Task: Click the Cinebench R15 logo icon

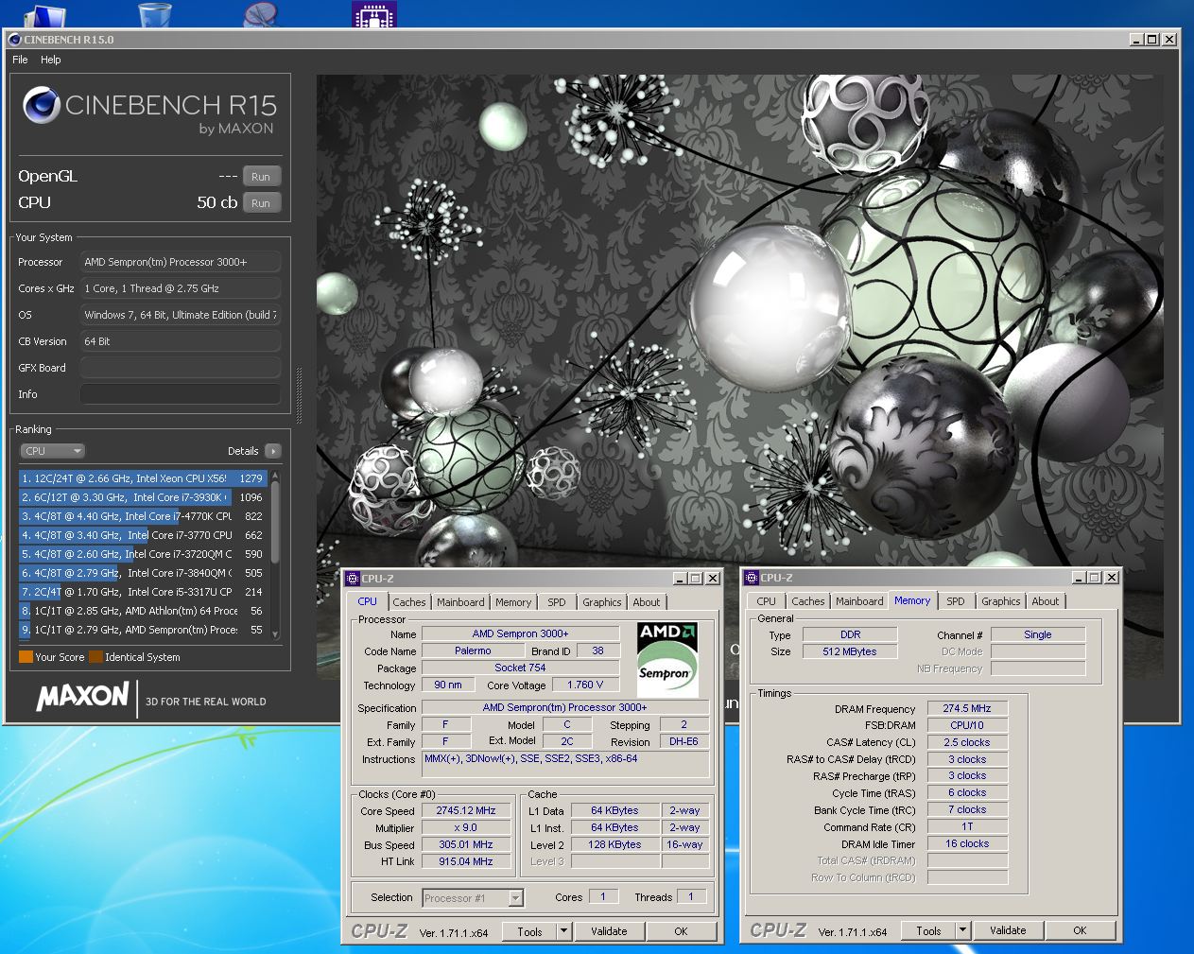Action: (42, 105)
